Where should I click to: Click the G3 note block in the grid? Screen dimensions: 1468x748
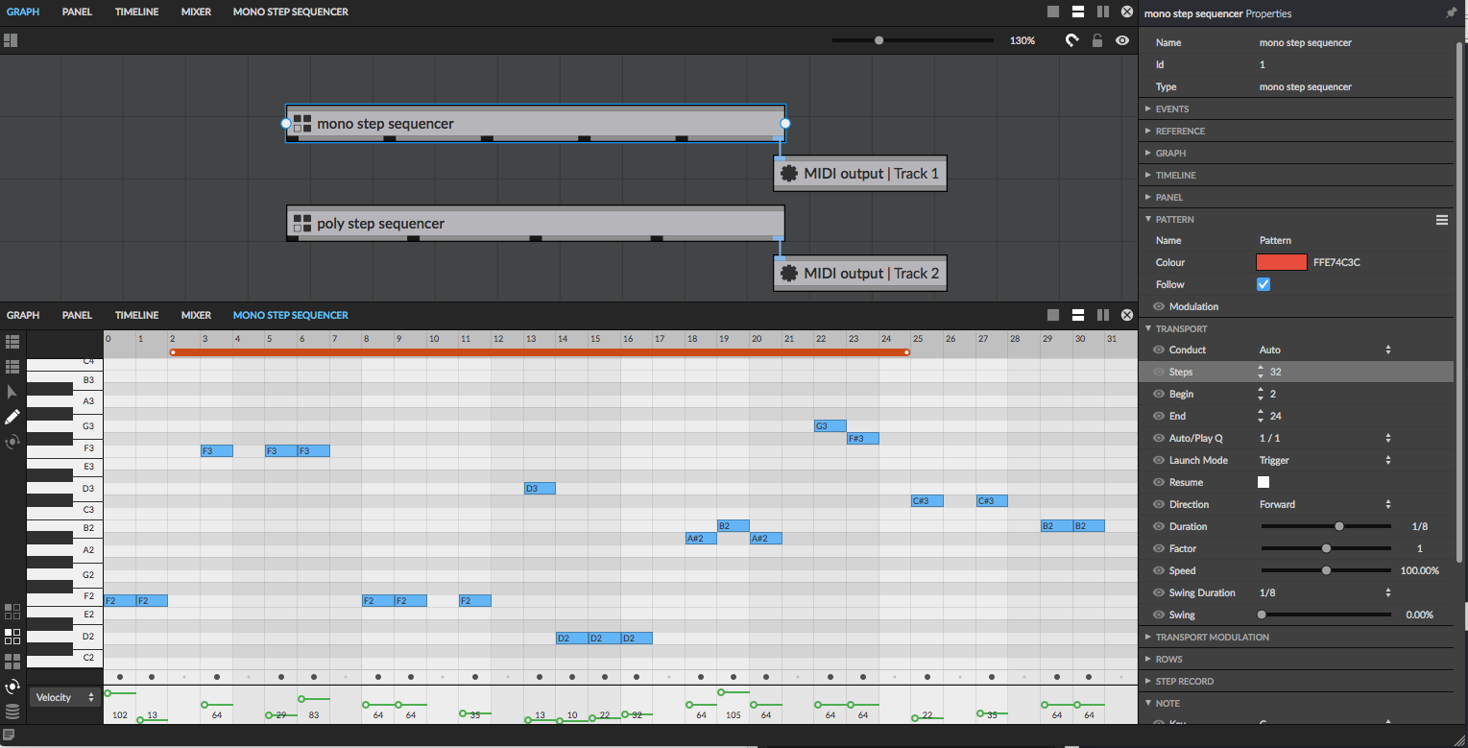point(830,425)
